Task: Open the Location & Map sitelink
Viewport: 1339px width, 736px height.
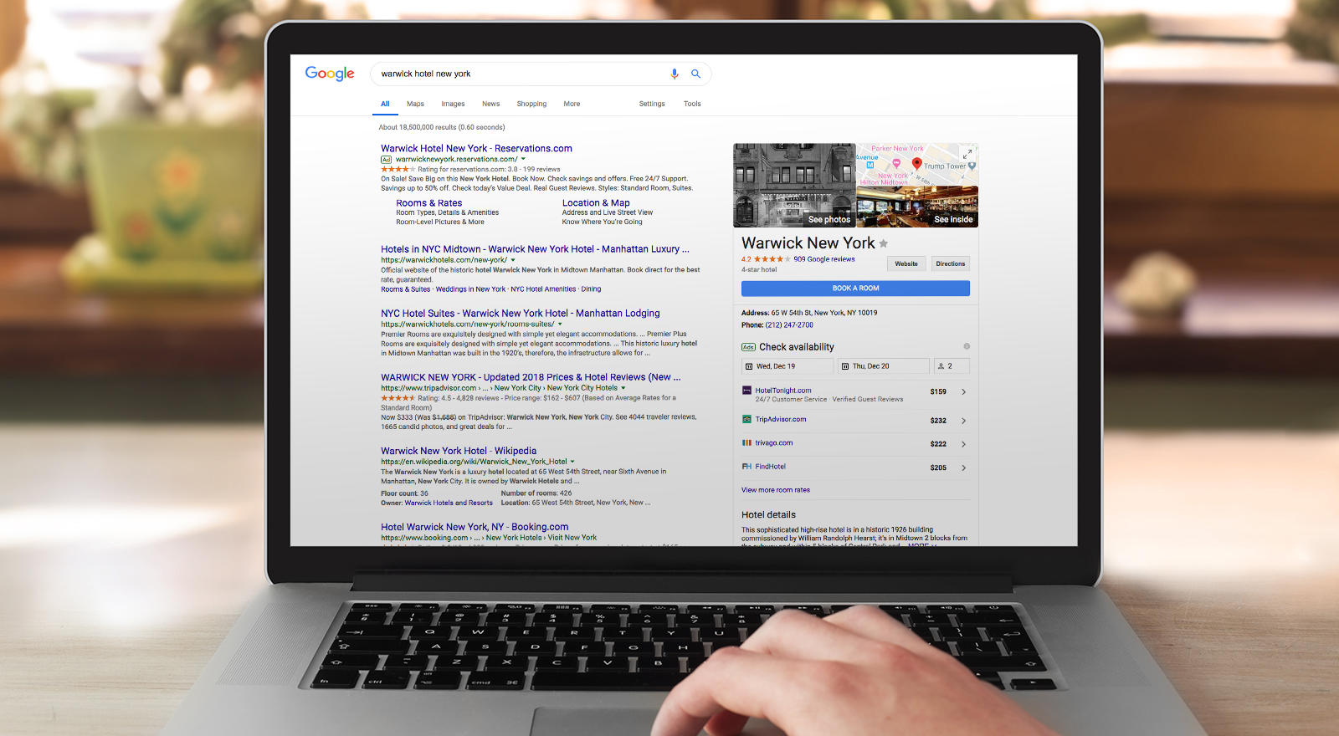Action: pos(596,203)
